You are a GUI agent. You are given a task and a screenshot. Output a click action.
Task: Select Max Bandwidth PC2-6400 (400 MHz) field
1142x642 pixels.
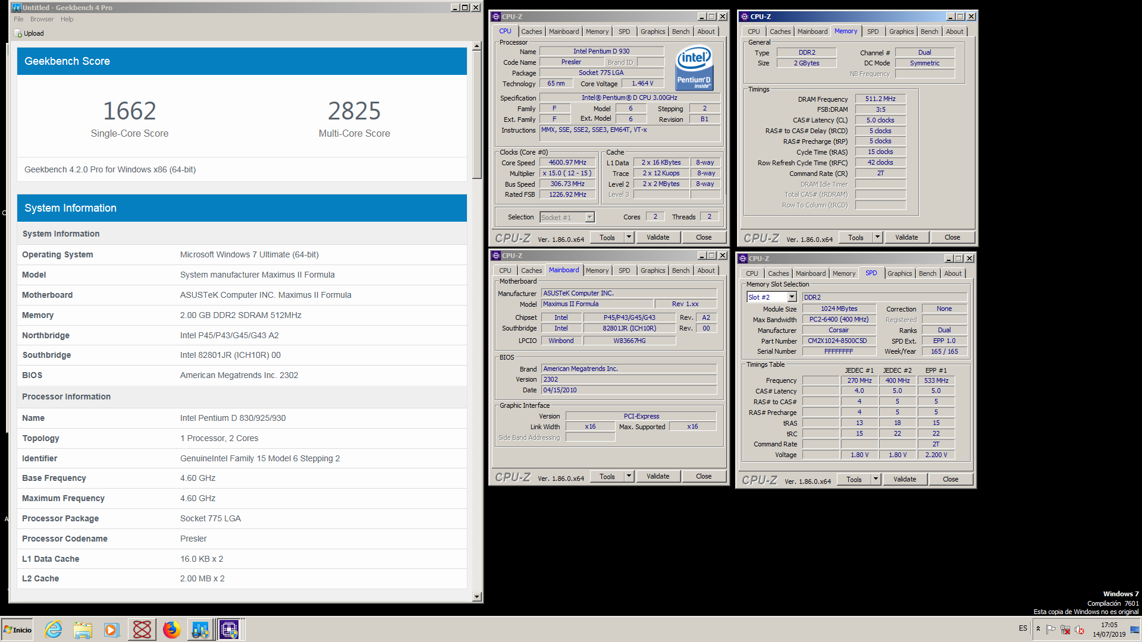(839, 319)
